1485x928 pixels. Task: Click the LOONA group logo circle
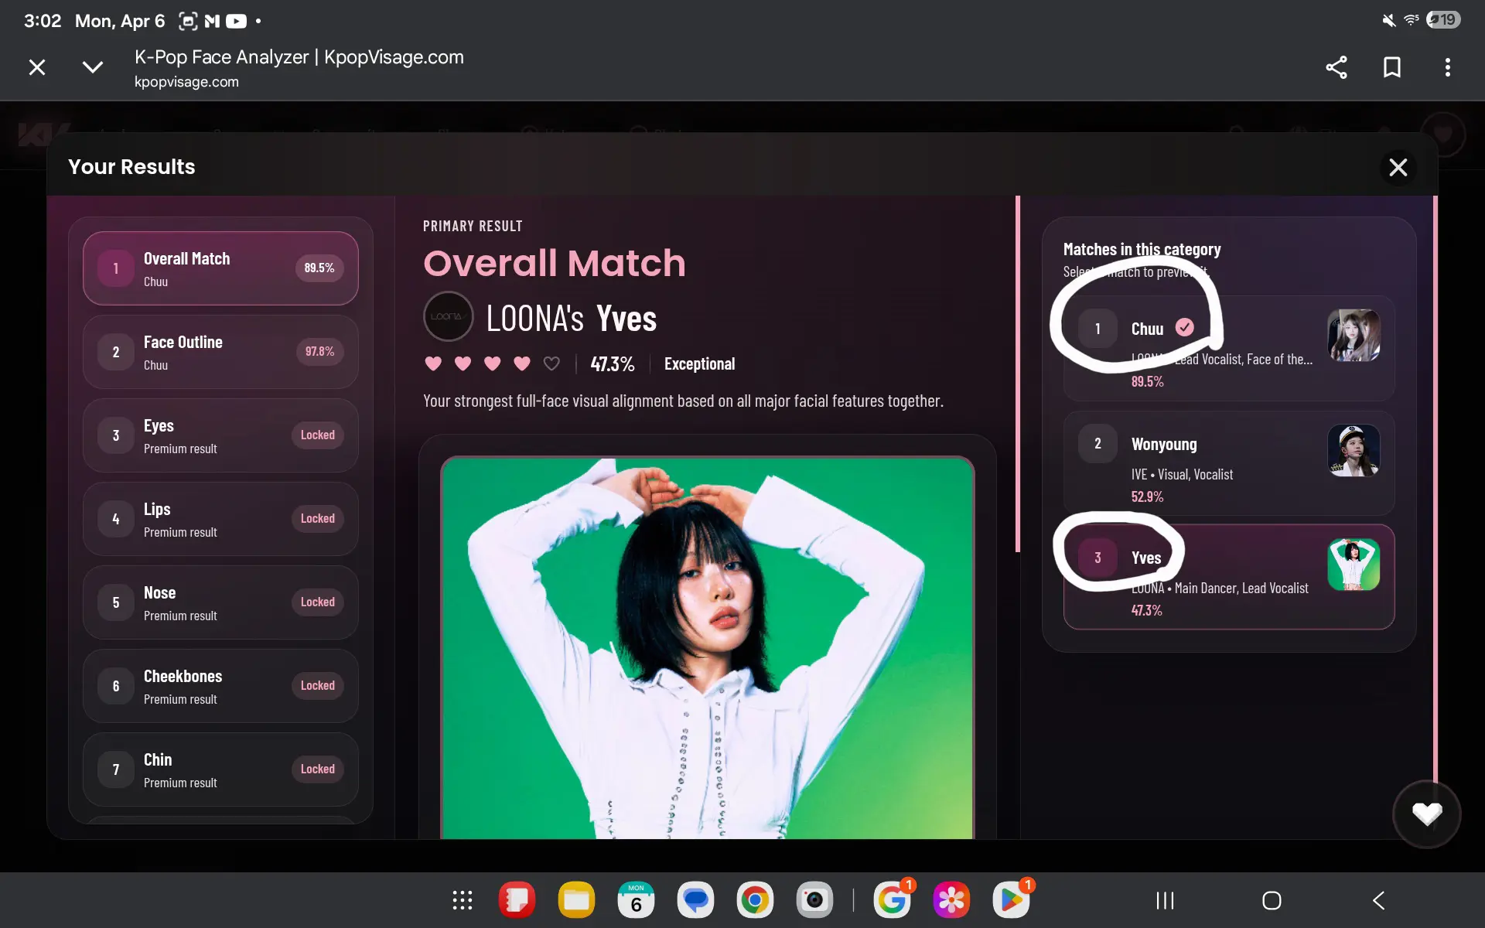[x=448, y=316]
